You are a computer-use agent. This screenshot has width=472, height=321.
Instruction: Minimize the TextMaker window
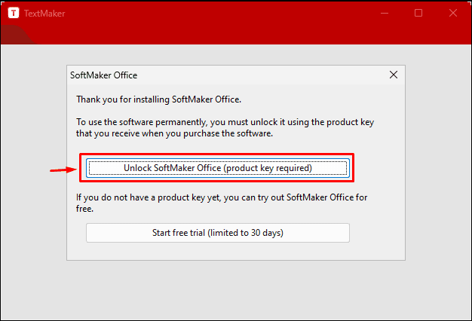[x=385, y=13]
